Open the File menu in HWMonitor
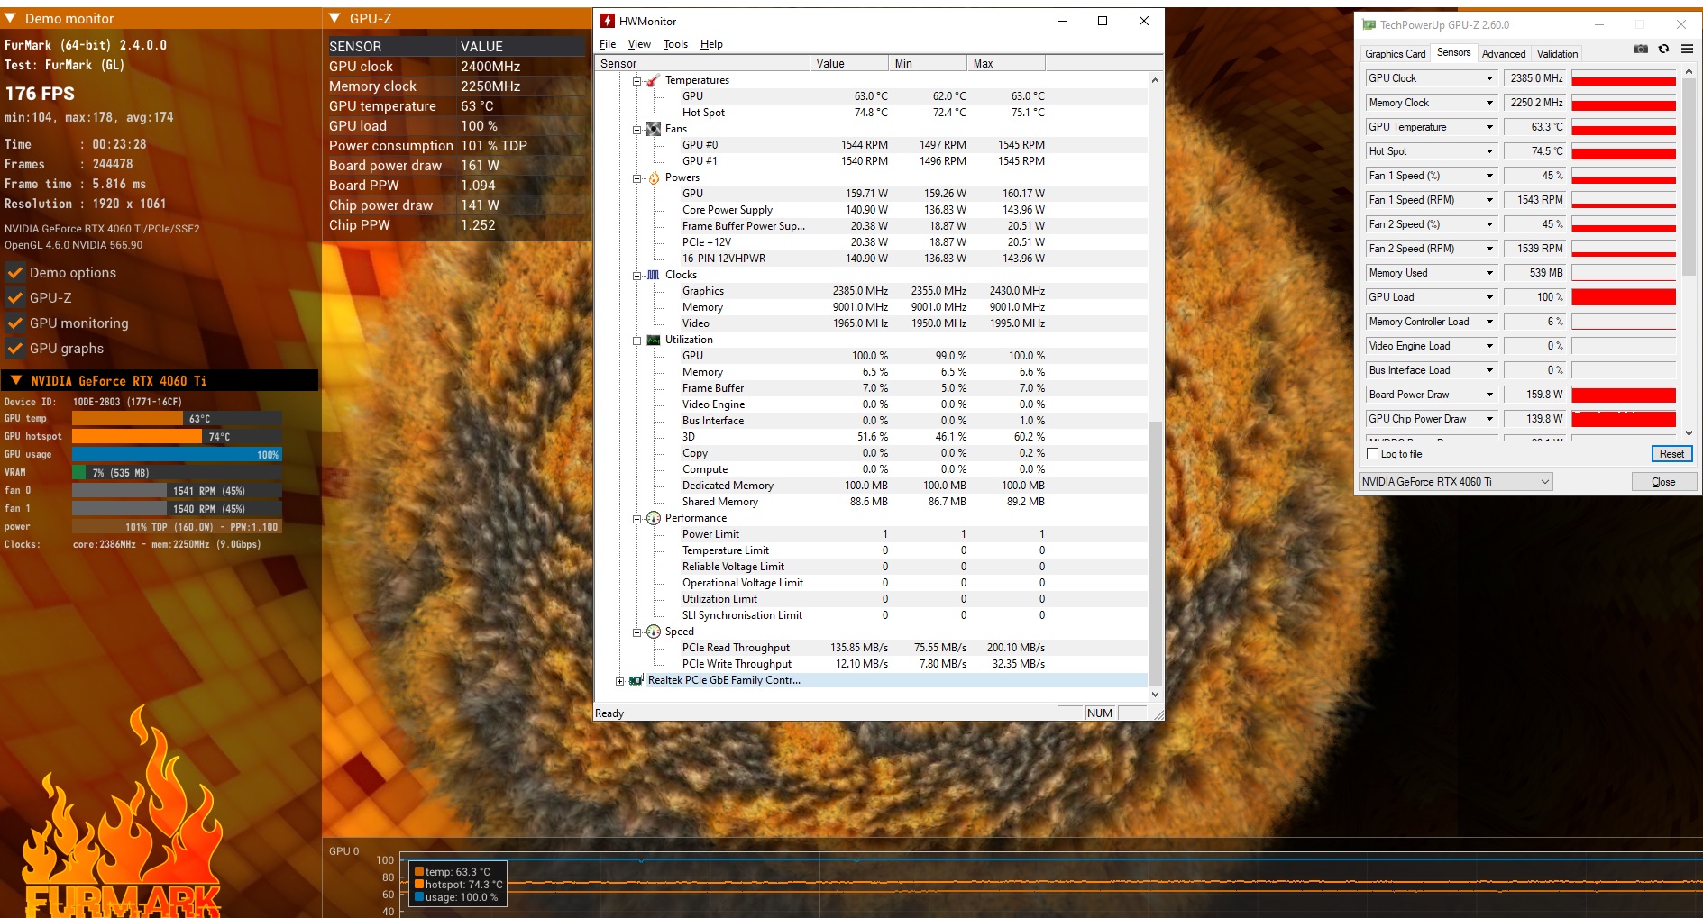 (x=608, y=44)
